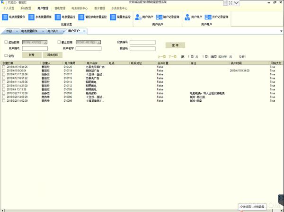The image size is (284, 212).
Task: Open 电参量监控 from the ribbon
Action: click(x=59, y=18)
